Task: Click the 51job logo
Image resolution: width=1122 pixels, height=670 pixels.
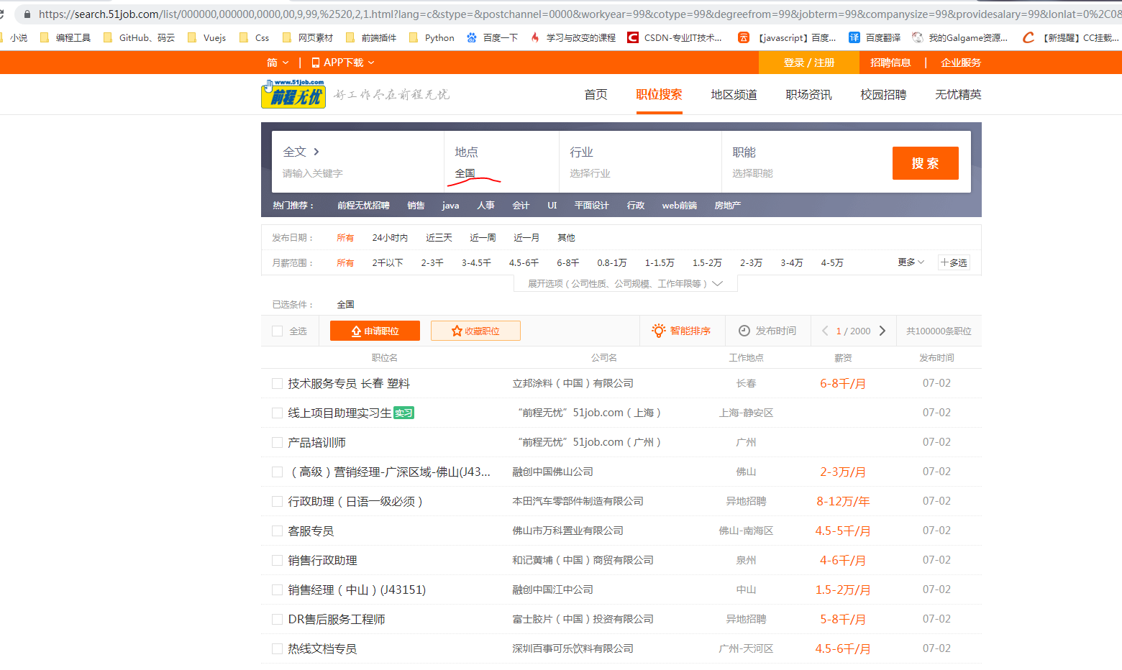Action: pyautogui.click(x=293, y=94)
